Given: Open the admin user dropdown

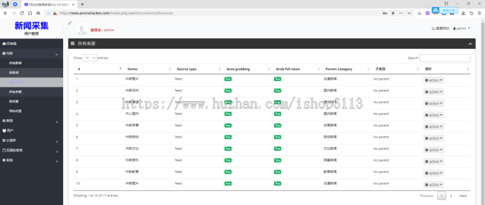Looking at the screenshot, I should (x=461, y=28).
